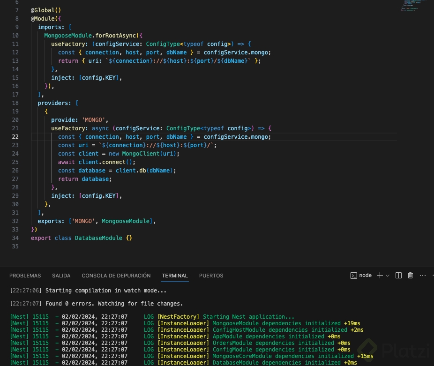The image size is (434, 366).
Task: Switch to the PROBLEMAS tab
Action: [25, 276]
